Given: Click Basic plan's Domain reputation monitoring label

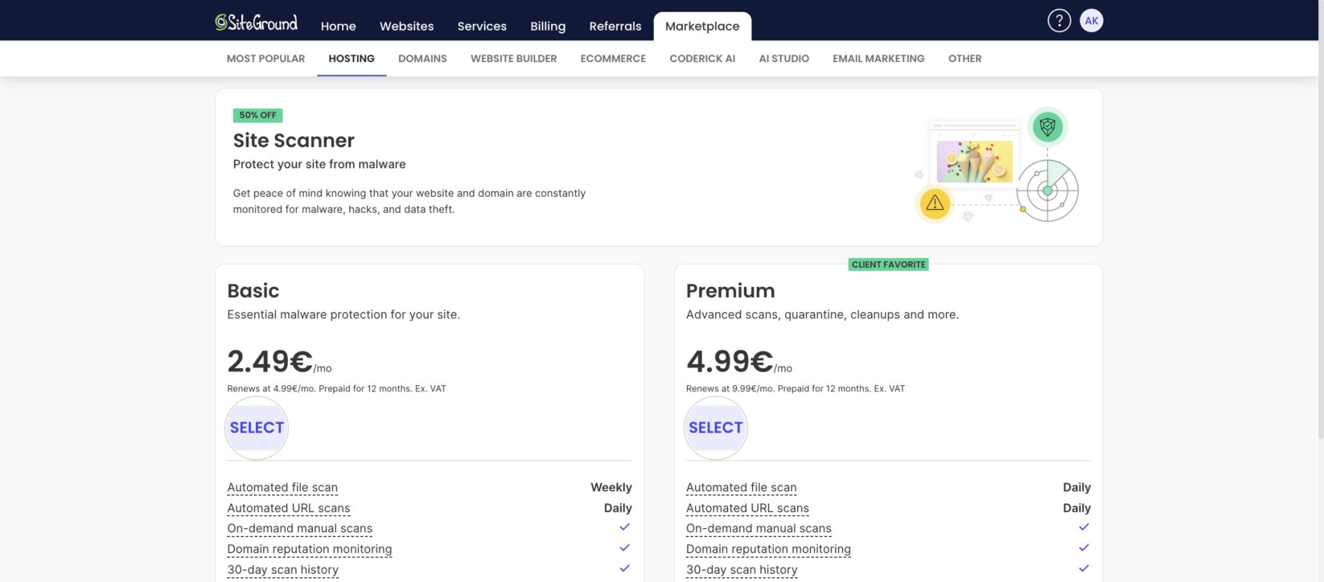Looking at the screenshot, I should click(x=310, y=549).
